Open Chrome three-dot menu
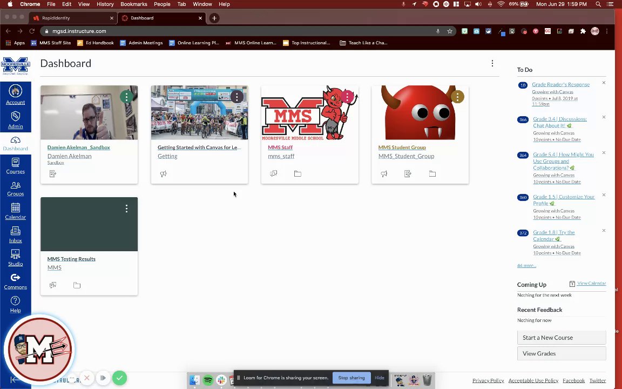Image resolution: width=622 pixels, height=389 pixels. [606, 31]
